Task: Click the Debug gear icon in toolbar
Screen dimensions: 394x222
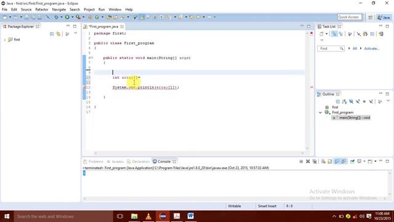Action: tap(56, 17)
